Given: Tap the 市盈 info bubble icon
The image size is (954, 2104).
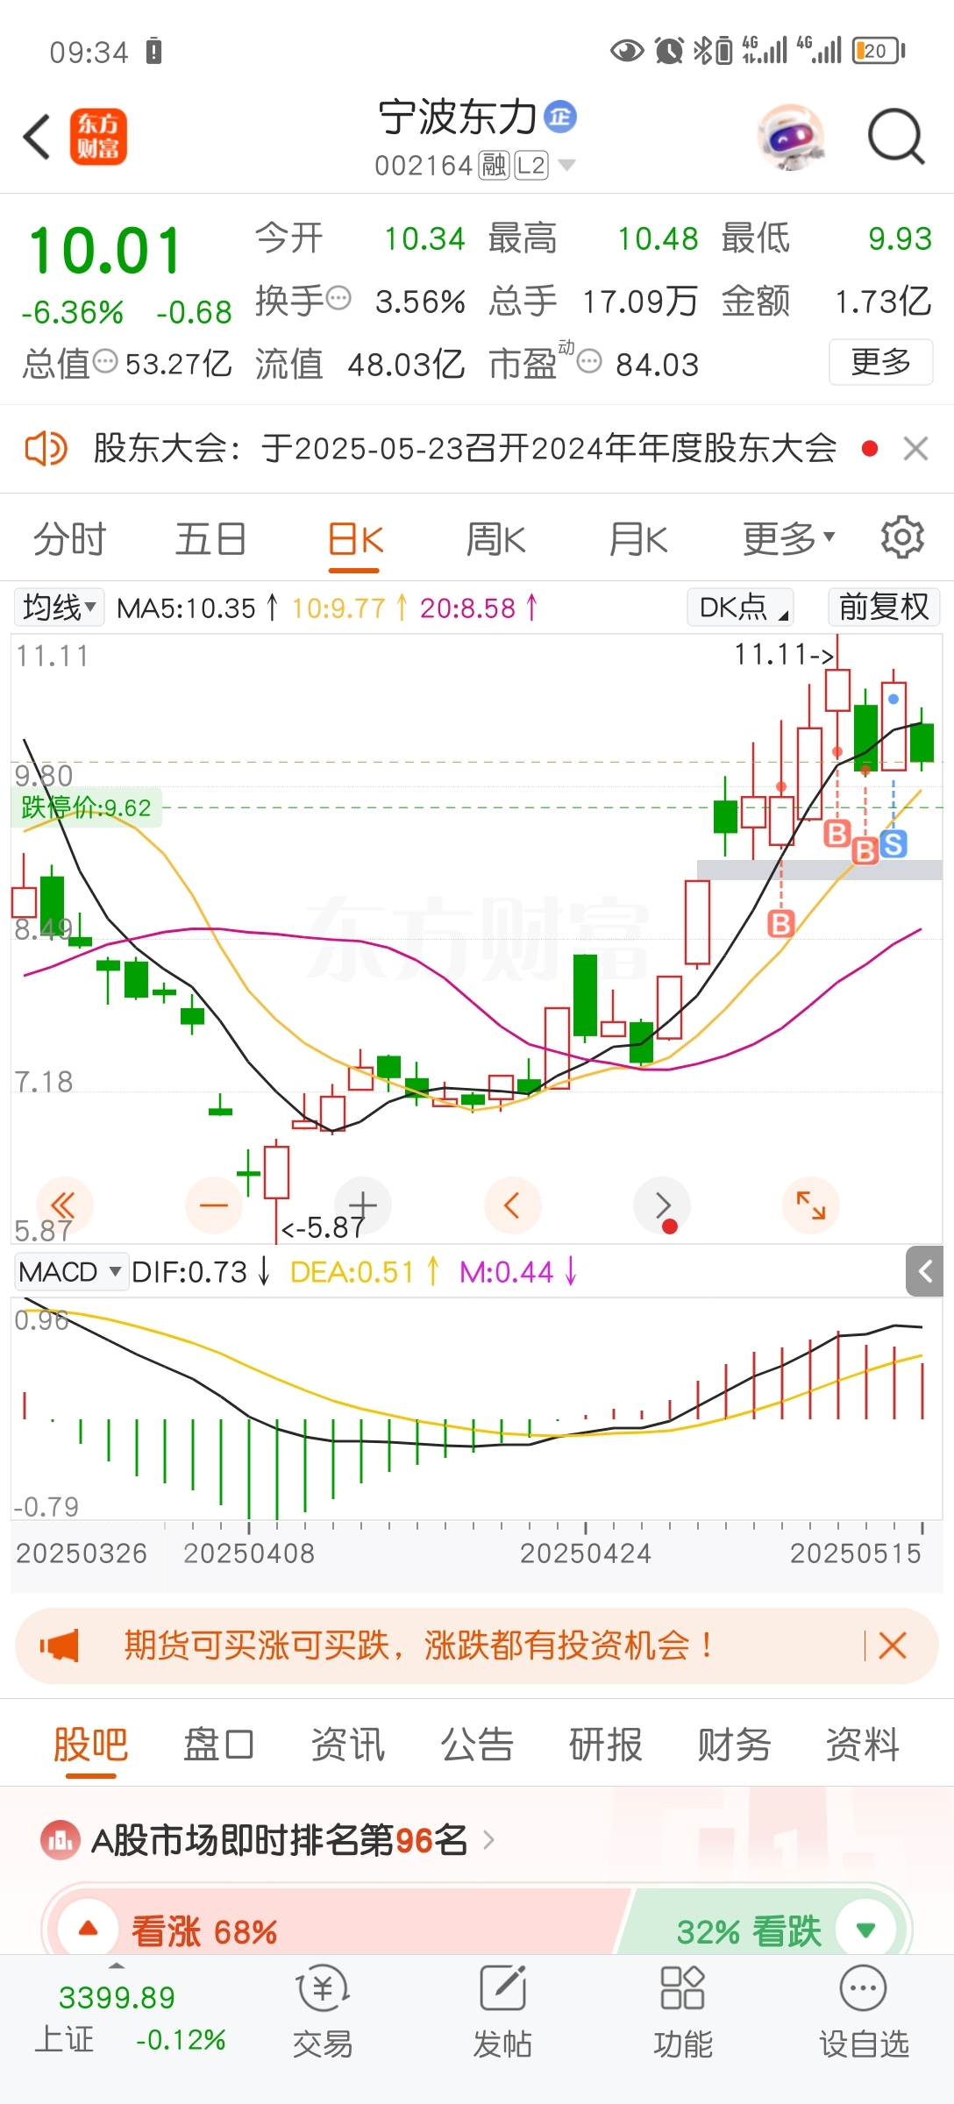Looking at the screenshot, I should [589, 360].
